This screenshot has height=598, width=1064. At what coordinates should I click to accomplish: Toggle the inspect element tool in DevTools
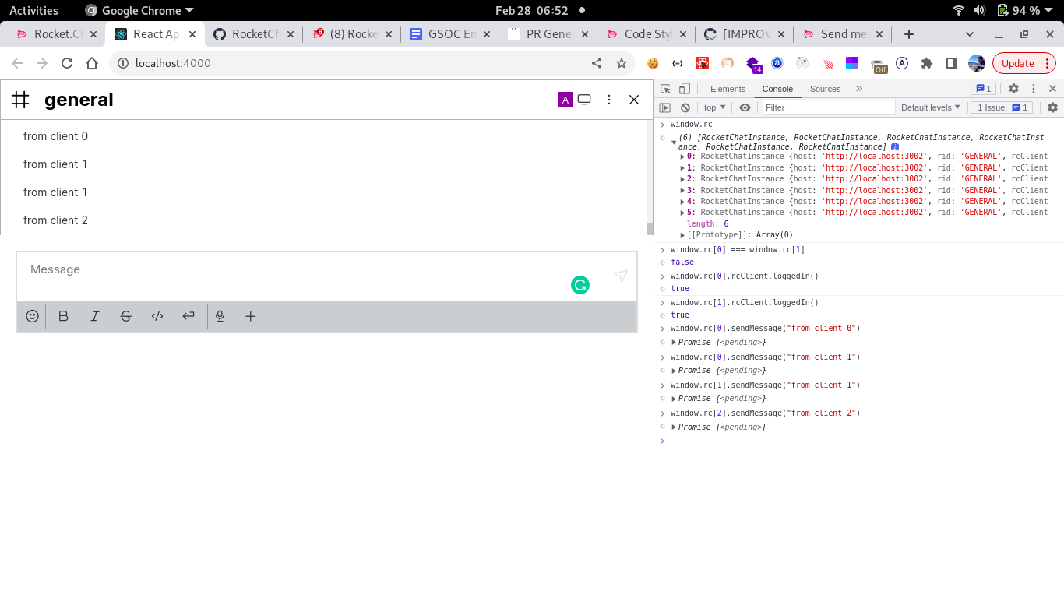point(666,89)
